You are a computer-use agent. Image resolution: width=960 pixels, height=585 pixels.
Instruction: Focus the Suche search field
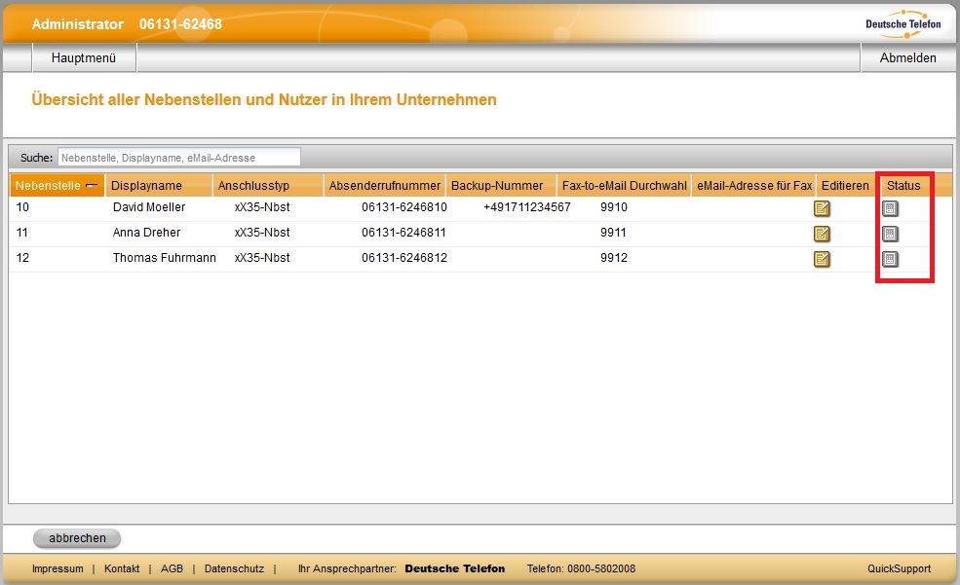pyautogui.click(x=179, y=157)
